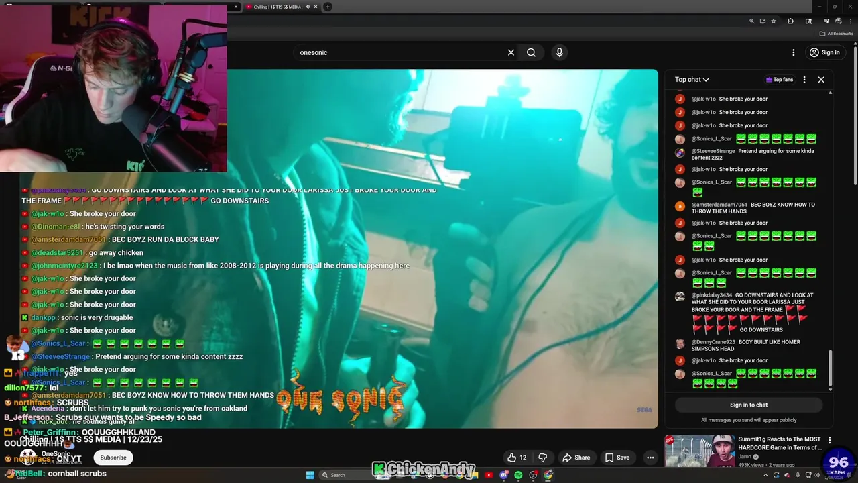
Task: Subscribe to the OneSonic channel
Action: click(x=113, y=458)
